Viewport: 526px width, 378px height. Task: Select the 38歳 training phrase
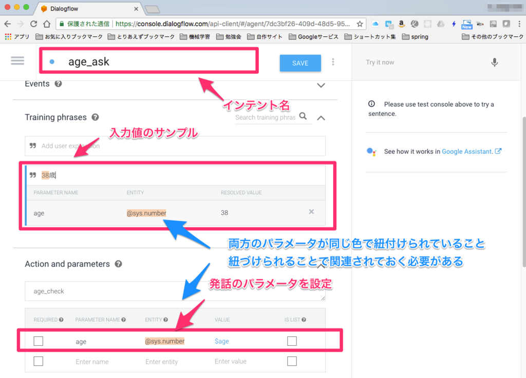point(49,175)
